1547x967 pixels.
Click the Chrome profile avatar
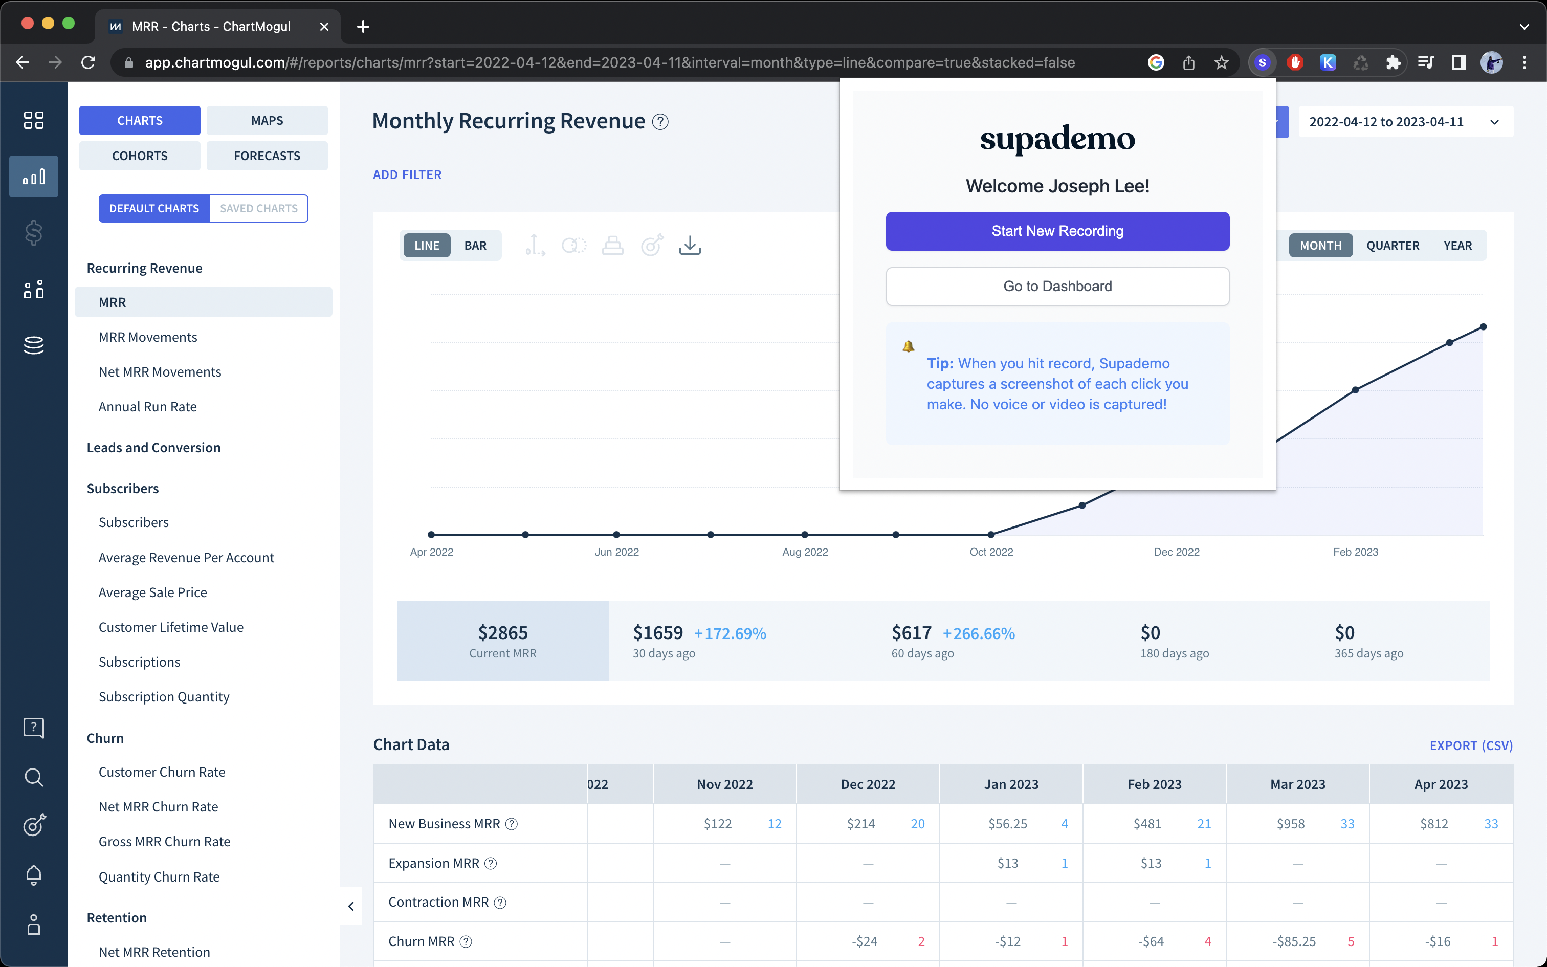pyautogui.click(x=1491, y=62)
